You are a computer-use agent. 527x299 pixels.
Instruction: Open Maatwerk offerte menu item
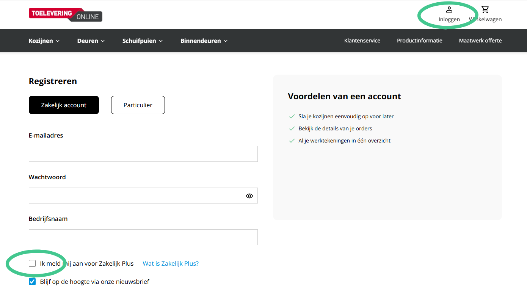point(480,41)
